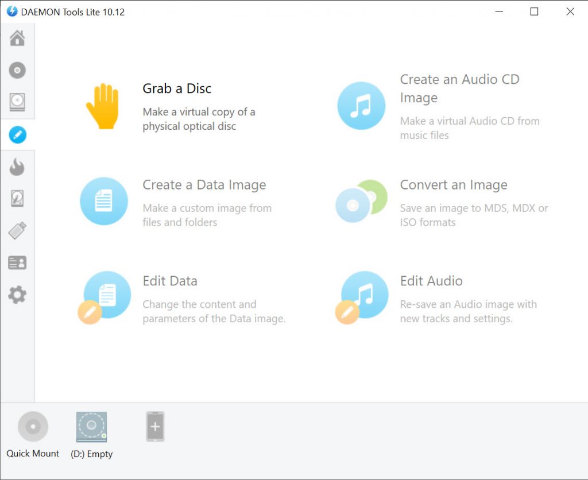Screen dimensions: 588x480
Task: Select the USB stick sidebar icon
Action: [x=17, y=231]
